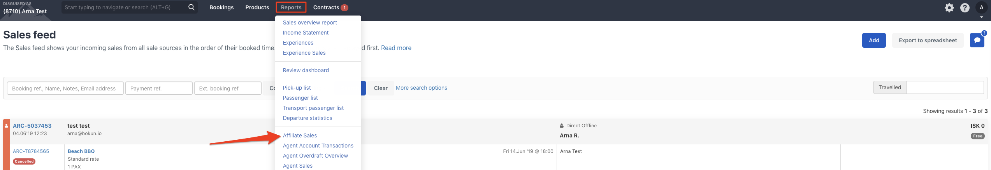Open Agent Sales report
The image size is (991, 170).
297,166
